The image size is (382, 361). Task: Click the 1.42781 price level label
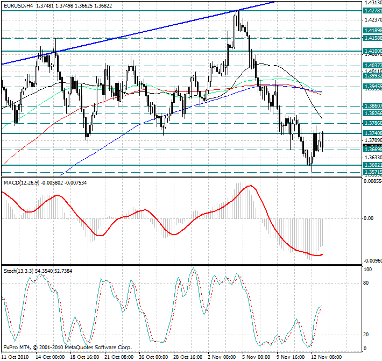tap(372, 10)
